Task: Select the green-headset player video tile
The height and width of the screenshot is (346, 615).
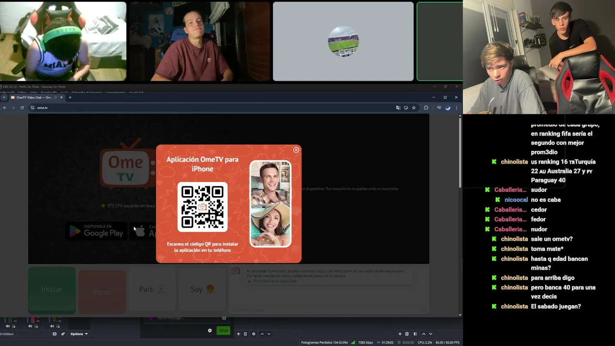Action: click(x=63, y=41)
